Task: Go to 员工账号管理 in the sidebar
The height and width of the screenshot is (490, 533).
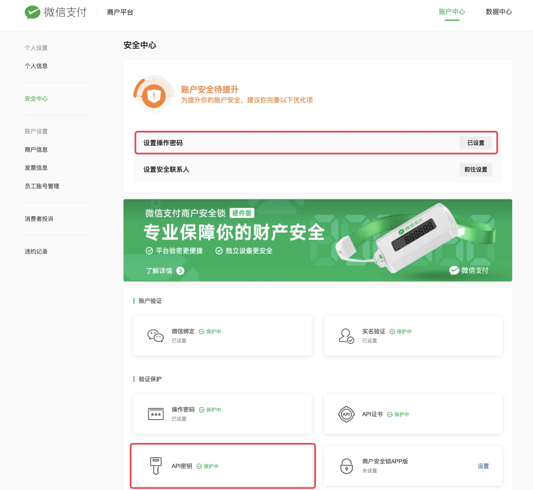Action: [x=42, y=186]
